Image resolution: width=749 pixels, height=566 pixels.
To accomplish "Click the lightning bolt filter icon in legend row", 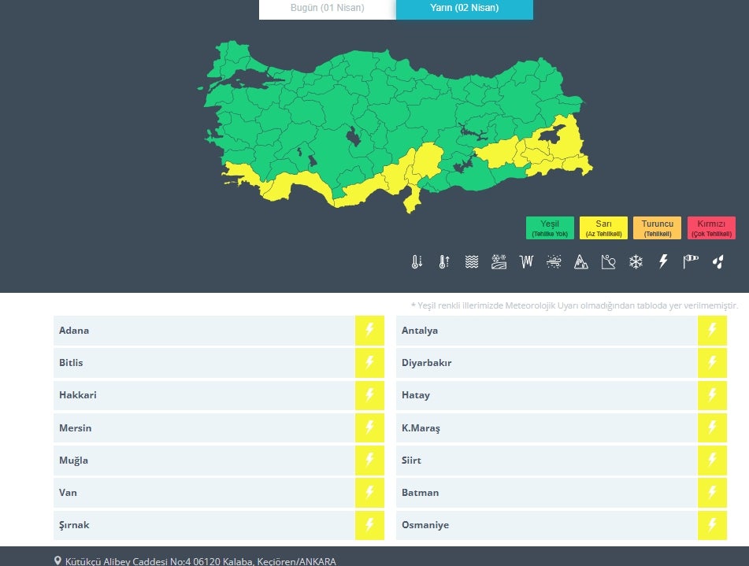I will [x=663, y=262].
